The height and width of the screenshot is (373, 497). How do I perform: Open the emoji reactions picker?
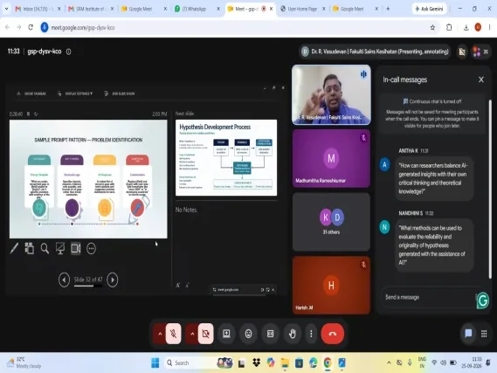(248, 334)
